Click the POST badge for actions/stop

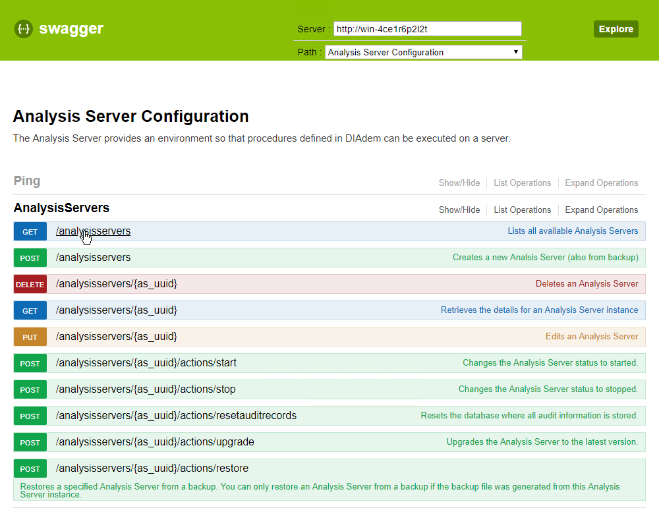pyautogui.click(x=30, y=390)
